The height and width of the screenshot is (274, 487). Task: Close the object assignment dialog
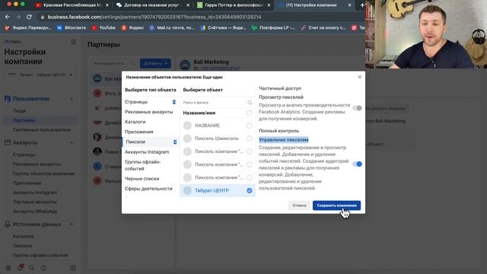coord(360,77)
